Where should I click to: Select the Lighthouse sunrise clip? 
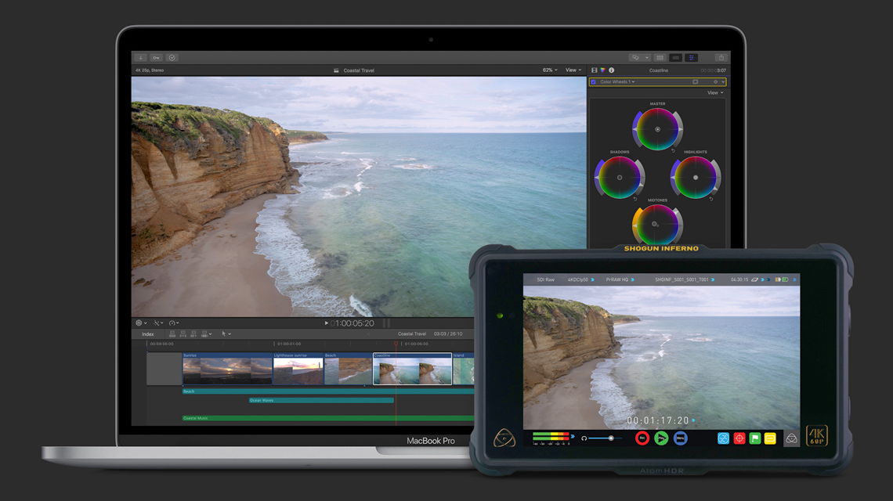[298, 369]
